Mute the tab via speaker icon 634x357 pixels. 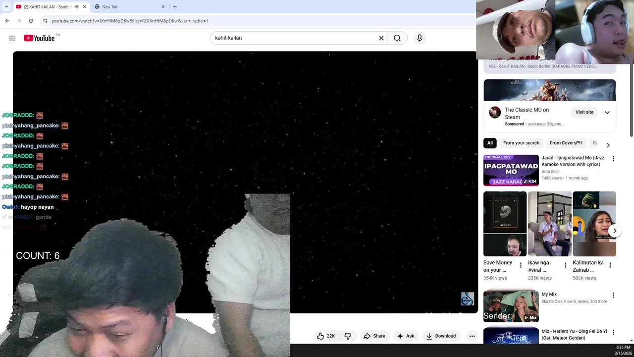(x=76, y=6)
